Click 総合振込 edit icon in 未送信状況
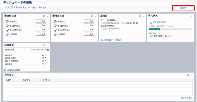The height and width of the screenshot is (102, 197). point(7,22)
